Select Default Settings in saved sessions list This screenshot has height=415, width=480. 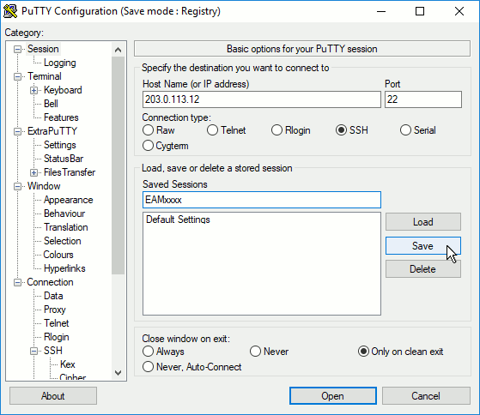pos(178,220)
